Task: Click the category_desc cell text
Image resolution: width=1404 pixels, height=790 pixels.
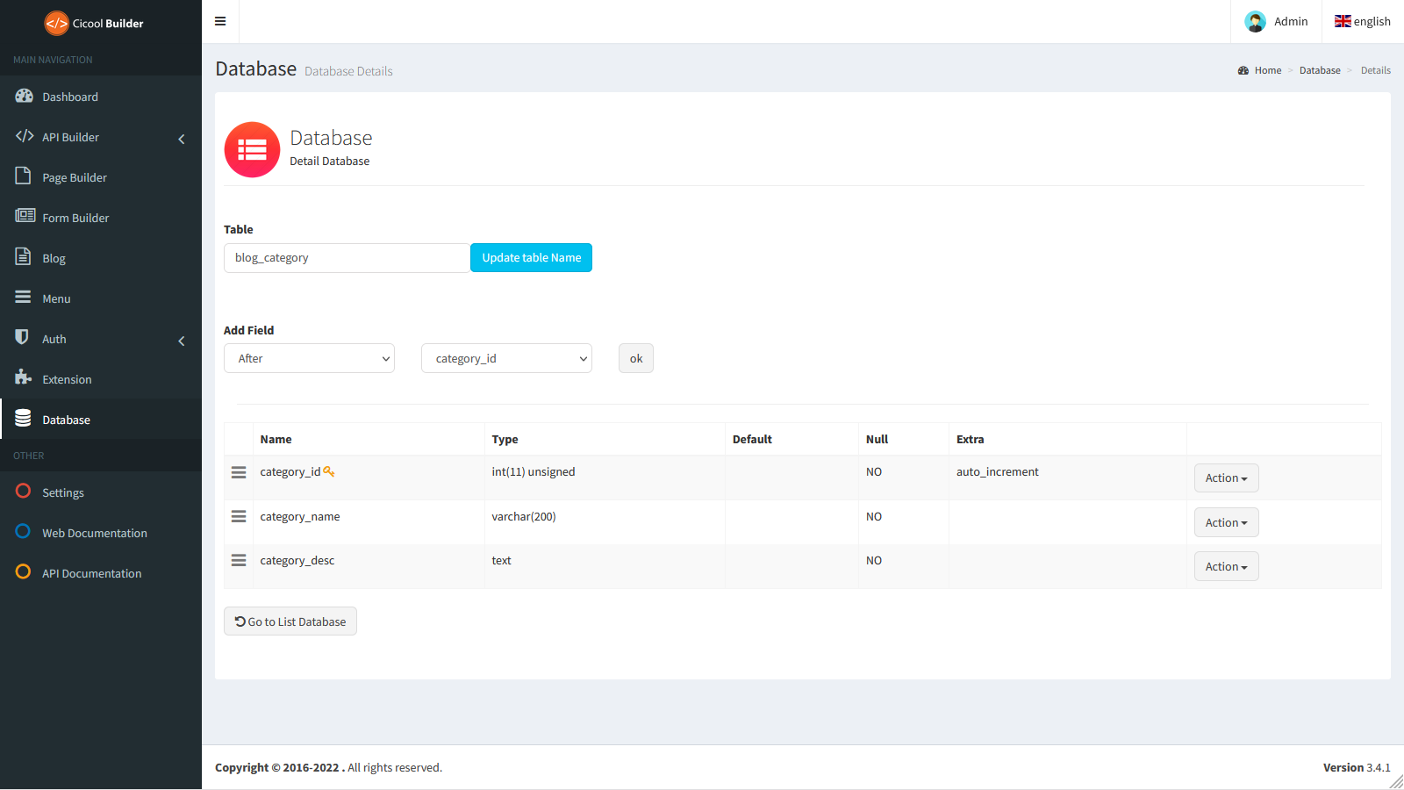Action: (x=297, y=560)
